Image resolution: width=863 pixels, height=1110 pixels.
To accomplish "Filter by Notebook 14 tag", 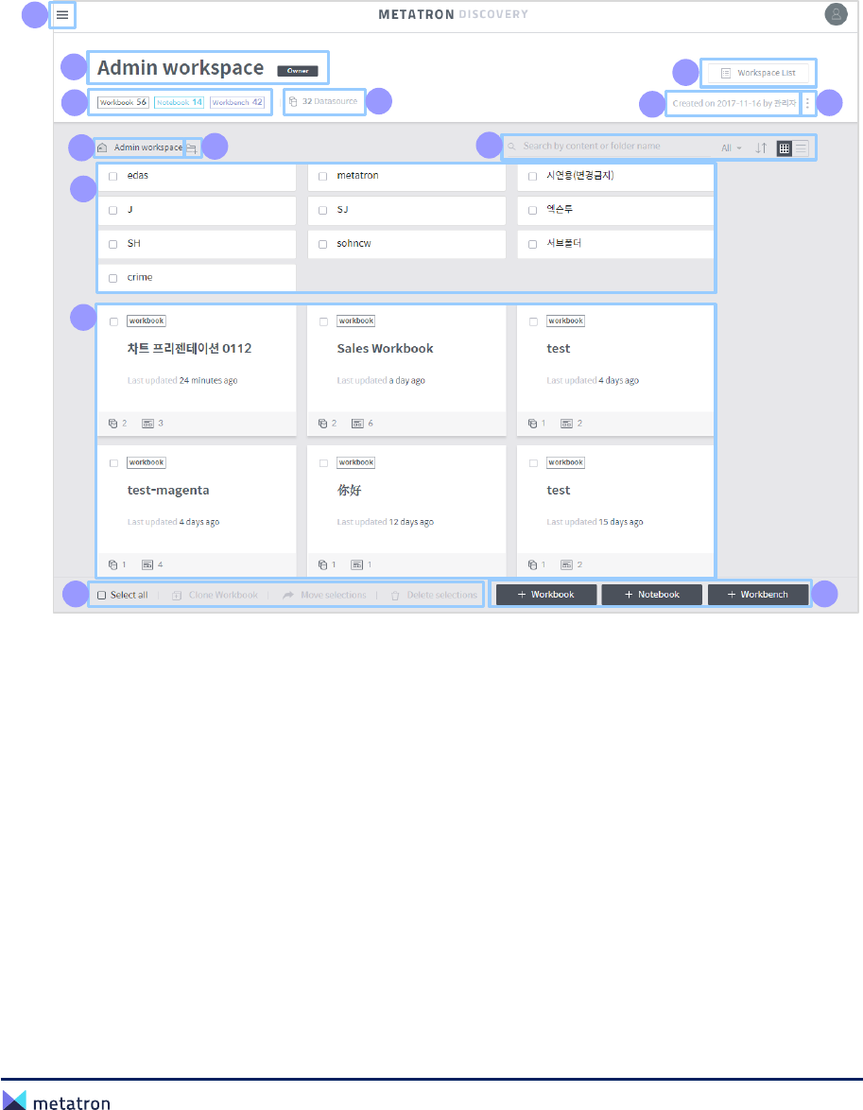I will (179, 102).
